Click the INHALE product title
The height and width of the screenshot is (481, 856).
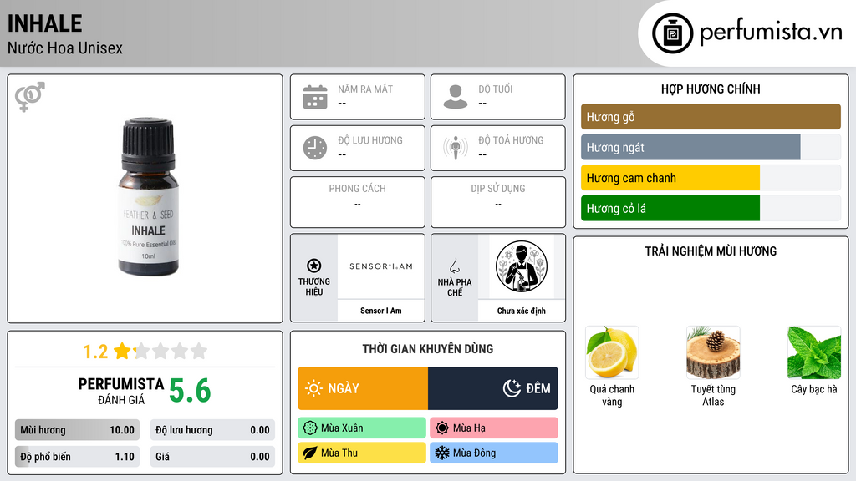click(45, 23)
